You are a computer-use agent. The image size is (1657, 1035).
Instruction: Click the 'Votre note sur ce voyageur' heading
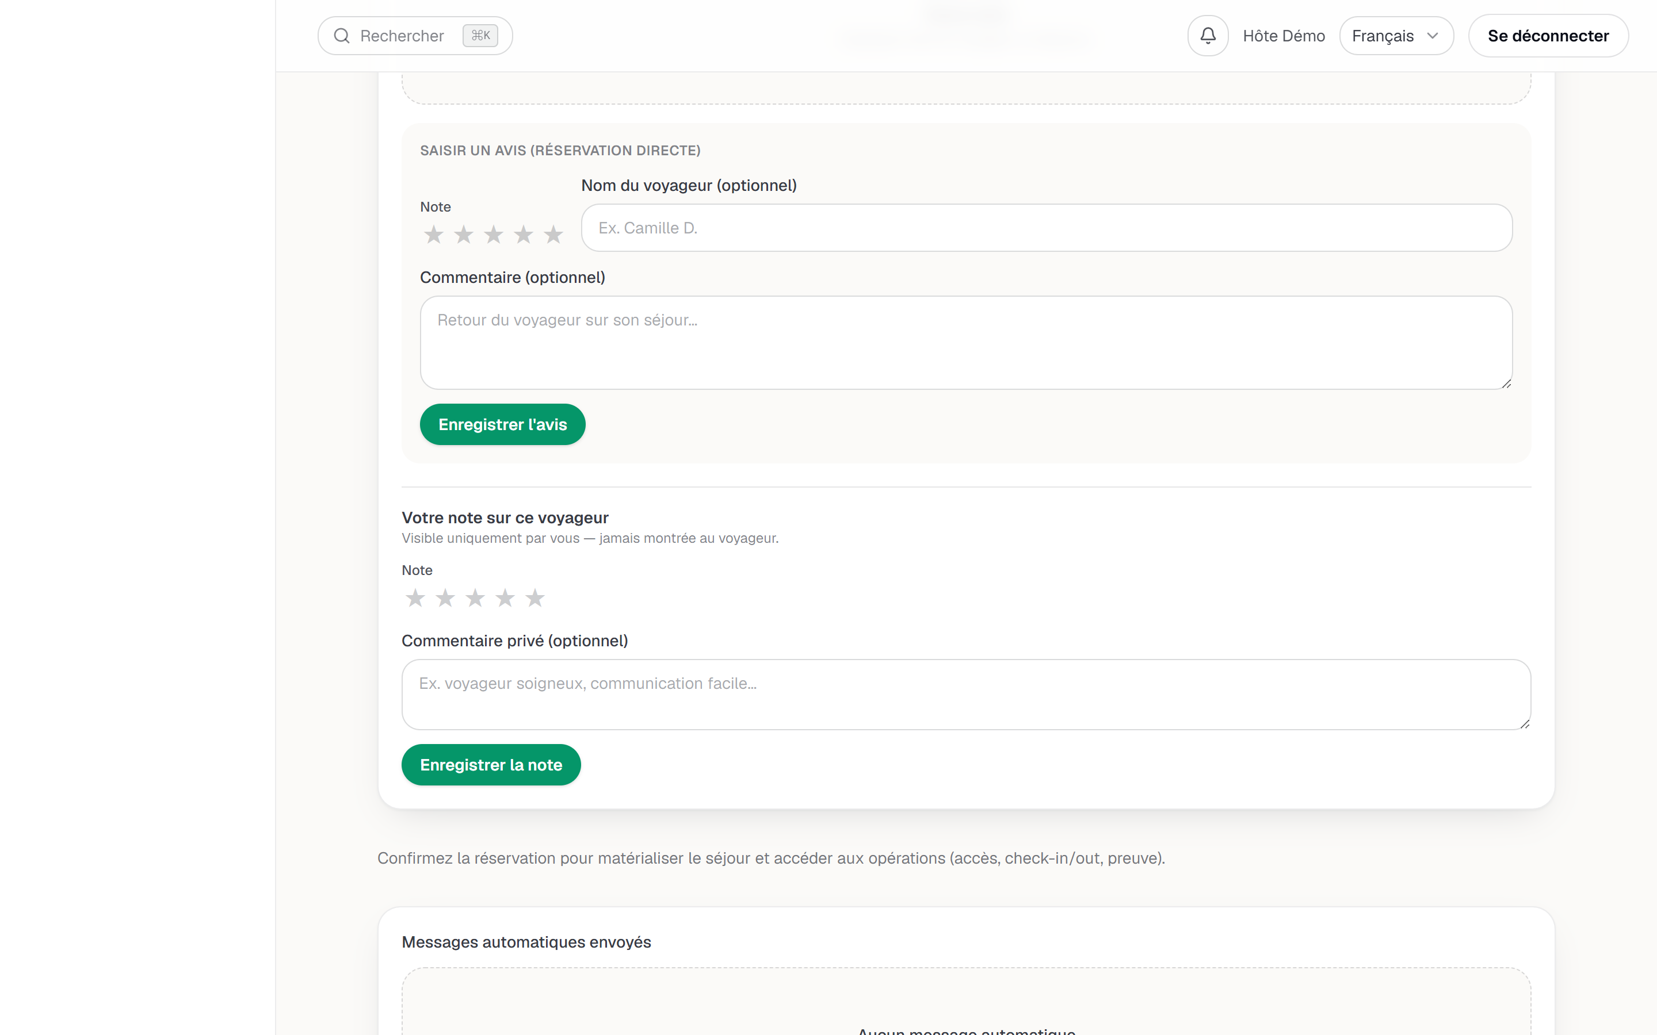tap(505, 517)
